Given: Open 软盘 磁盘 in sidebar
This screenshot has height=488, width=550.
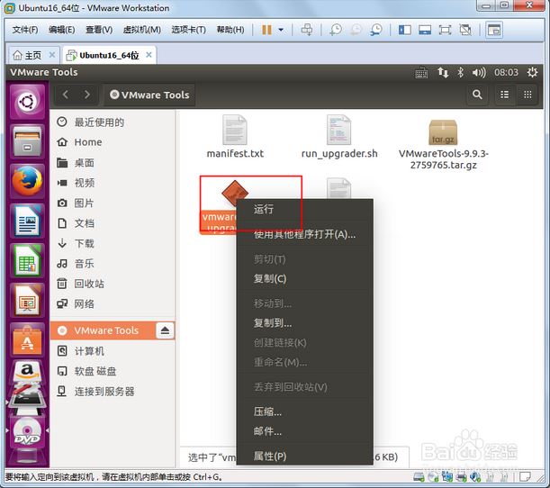Looking at the screenshot, I should click(113, 371).
